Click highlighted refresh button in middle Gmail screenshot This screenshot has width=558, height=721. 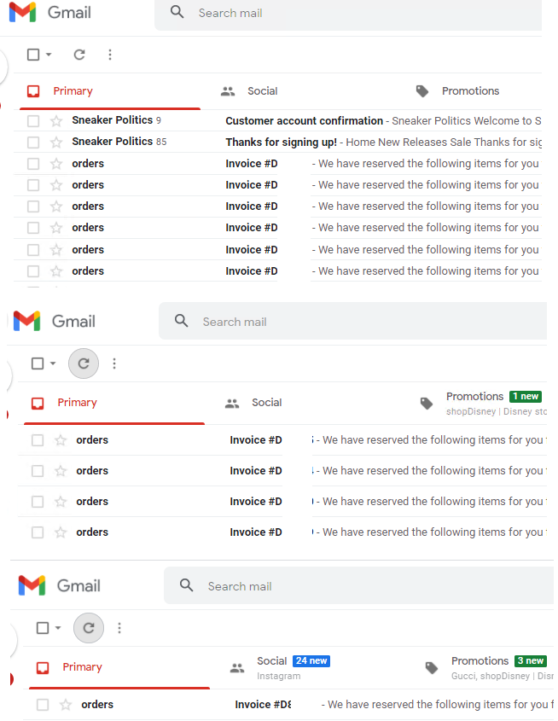pos(84,363)
